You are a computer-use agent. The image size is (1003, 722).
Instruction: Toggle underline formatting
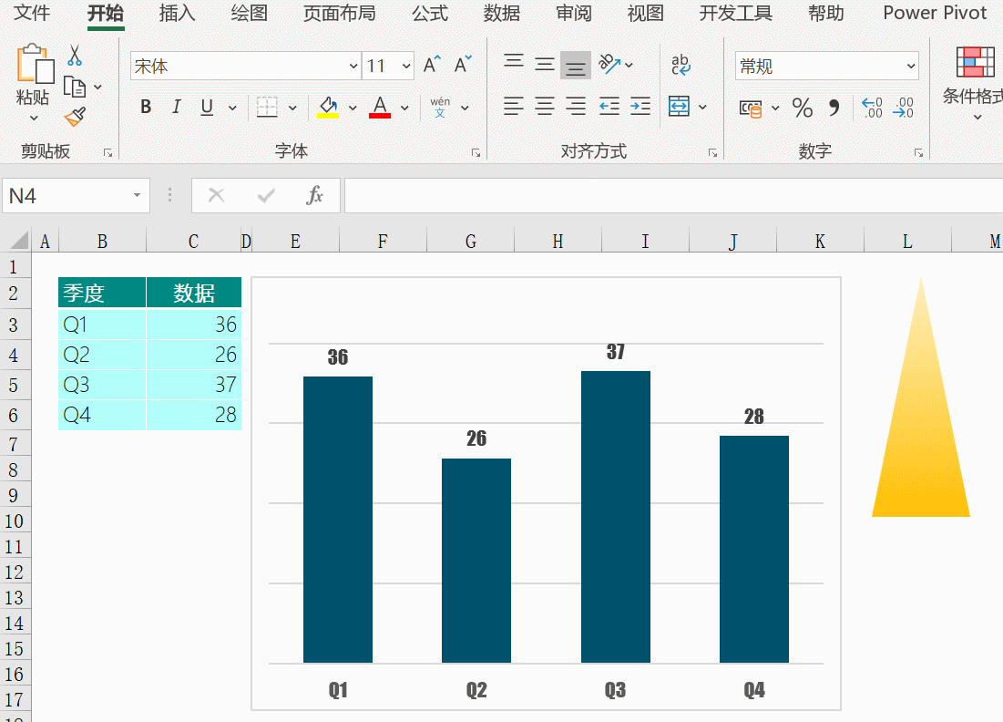207,107
